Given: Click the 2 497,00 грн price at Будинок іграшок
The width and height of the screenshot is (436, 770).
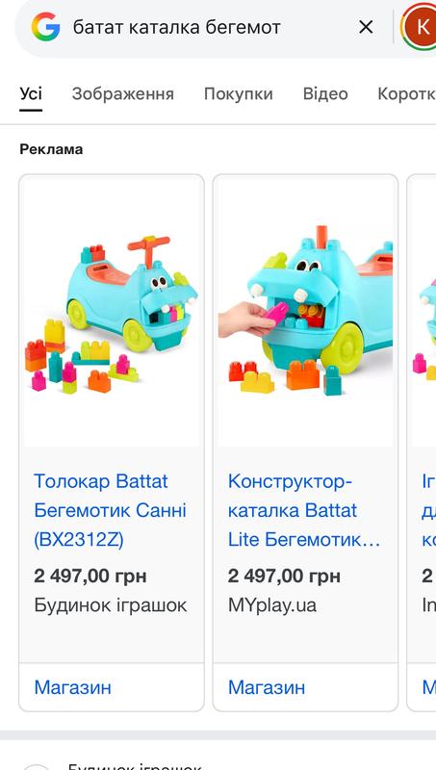Looking at the screenshot, I should point(90,576).
